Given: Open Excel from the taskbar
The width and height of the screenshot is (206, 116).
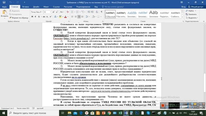Looking at the screenshot, I should point(120,113).
